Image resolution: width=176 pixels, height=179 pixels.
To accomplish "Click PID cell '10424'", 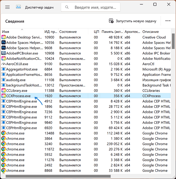I will [x=49, y=59].
